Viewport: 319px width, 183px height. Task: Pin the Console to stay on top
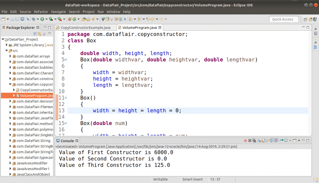click(282, 141)
